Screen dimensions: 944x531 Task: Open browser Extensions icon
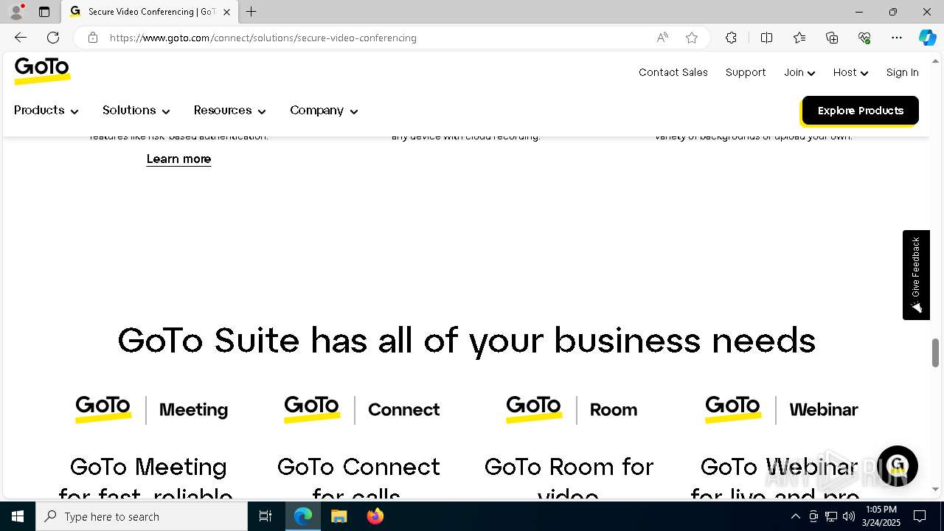point(731,38)
